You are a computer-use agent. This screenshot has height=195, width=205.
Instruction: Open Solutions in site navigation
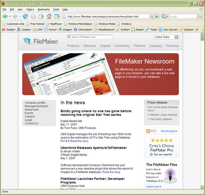point(89,46)
